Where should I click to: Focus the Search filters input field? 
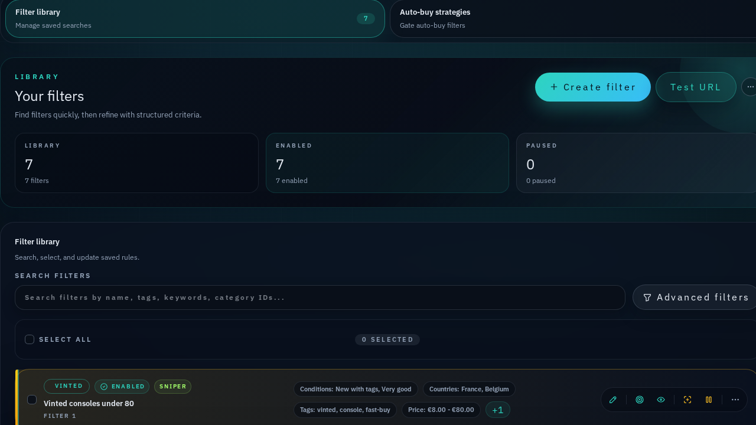(320, 297)
